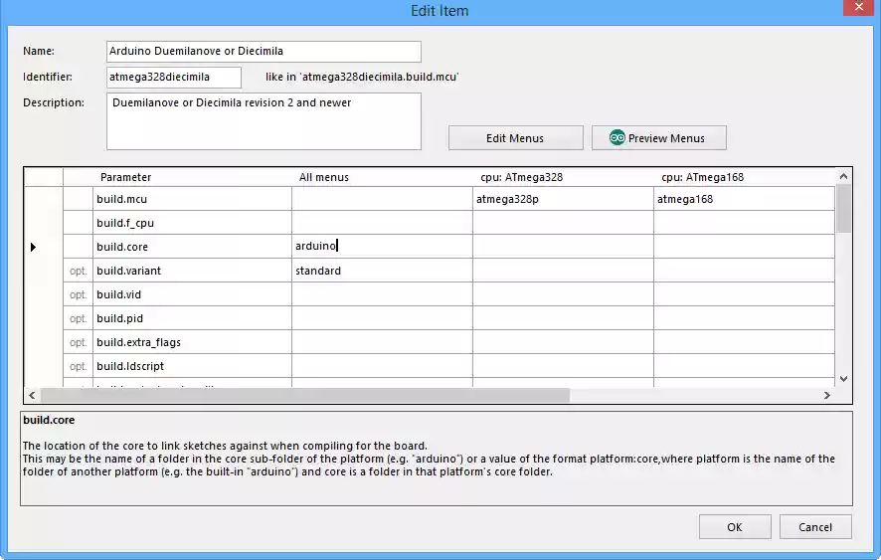Viewport: 881px width, 560px height.
Task: Click All menus cell for build.f_cpu
Action: (x=382, y=223)
